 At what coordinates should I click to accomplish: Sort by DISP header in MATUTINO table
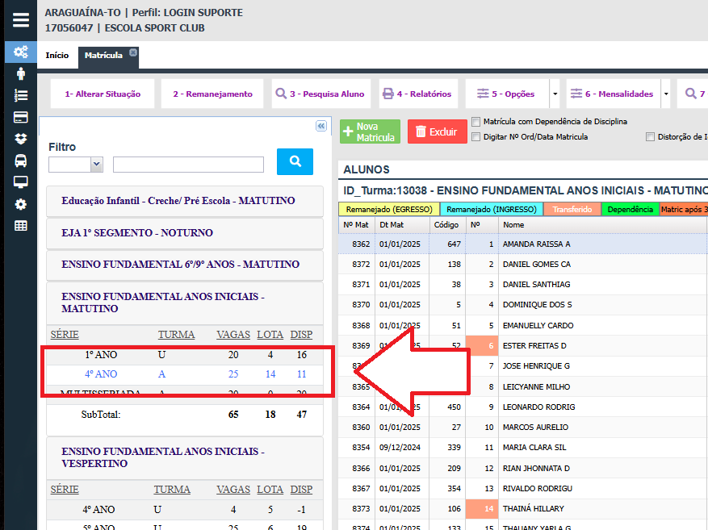[301, 335]
